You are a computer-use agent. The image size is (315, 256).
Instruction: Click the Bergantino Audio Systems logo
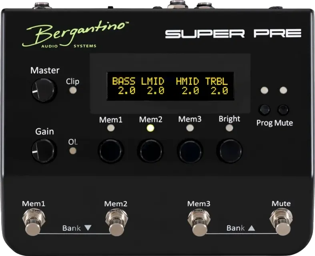(x=75, y=34)
